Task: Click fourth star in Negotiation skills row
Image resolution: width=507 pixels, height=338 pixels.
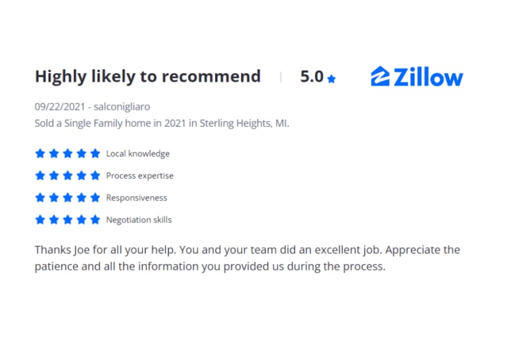Action: pos(81,219)
